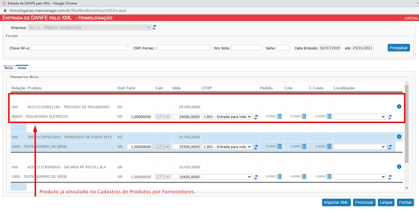Refresh Localização for ISOLADORES ELÉTRICOS row
This screenshot has height=213, width=419.
pyautogui.click(x=390, y=117)
